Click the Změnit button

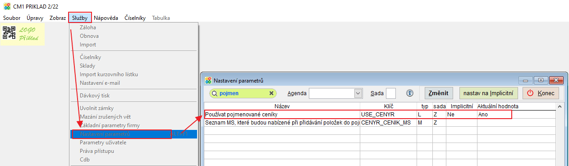439,93
